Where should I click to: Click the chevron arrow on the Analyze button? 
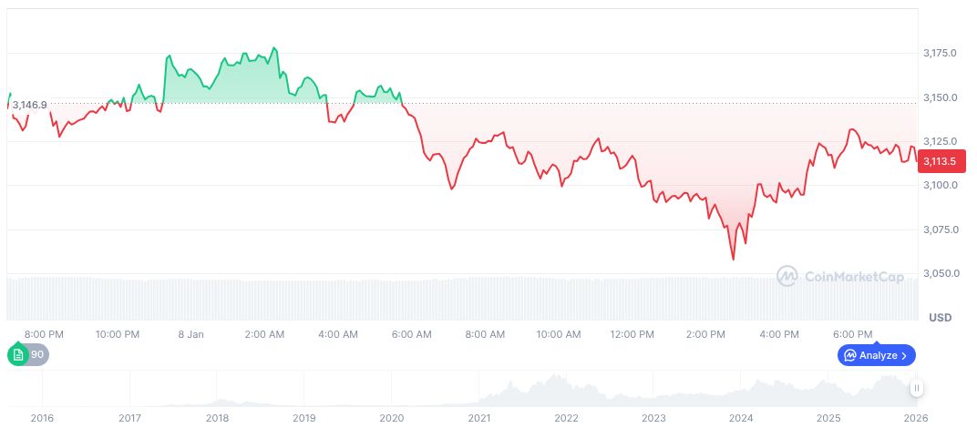(904, 355)
